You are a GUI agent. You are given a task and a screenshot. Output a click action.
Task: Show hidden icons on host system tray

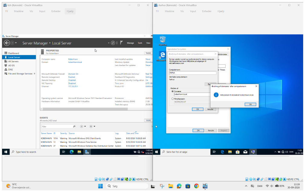point(246,186)
